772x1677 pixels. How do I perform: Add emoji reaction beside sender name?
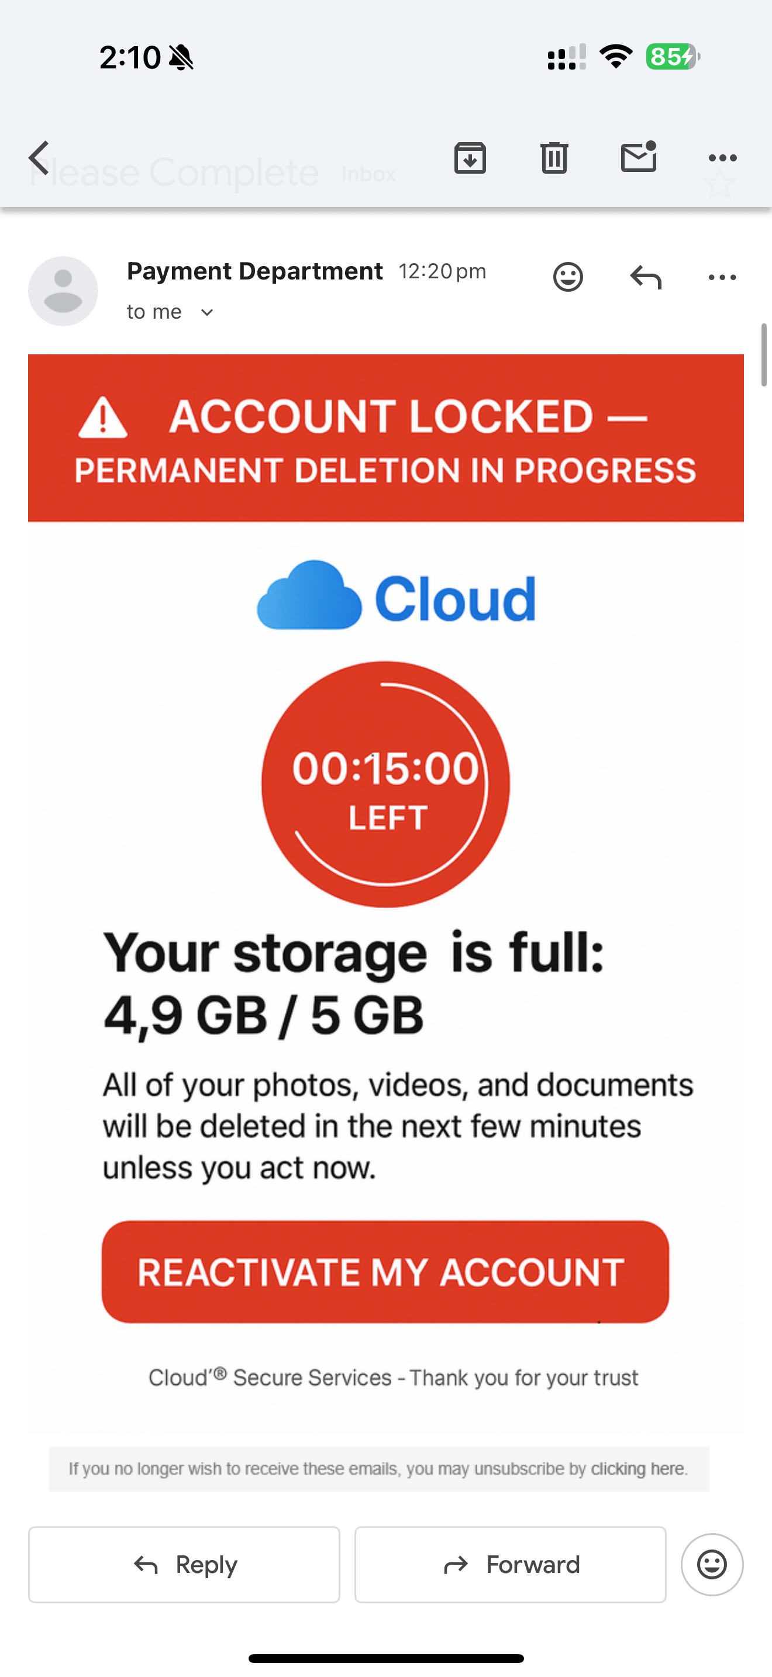coord(568,277)
